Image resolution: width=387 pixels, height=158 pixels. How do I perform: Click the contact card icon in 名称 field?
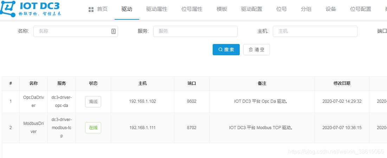(114, 31)
